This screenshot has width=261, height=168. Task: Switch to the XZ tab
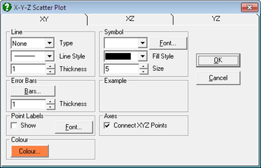tap(130, 19)
